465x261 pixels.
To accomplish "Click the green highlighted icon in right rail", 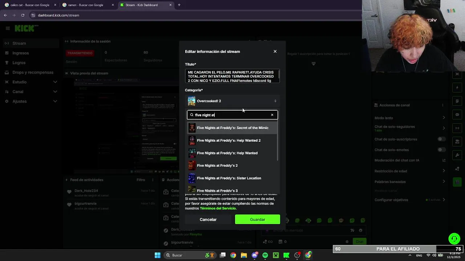I will [457, 182].
